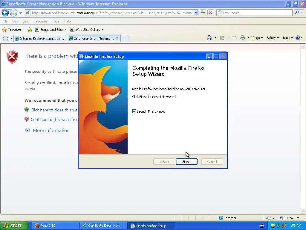
Task: Open search provider options dropdown
Action: point(302,13)
